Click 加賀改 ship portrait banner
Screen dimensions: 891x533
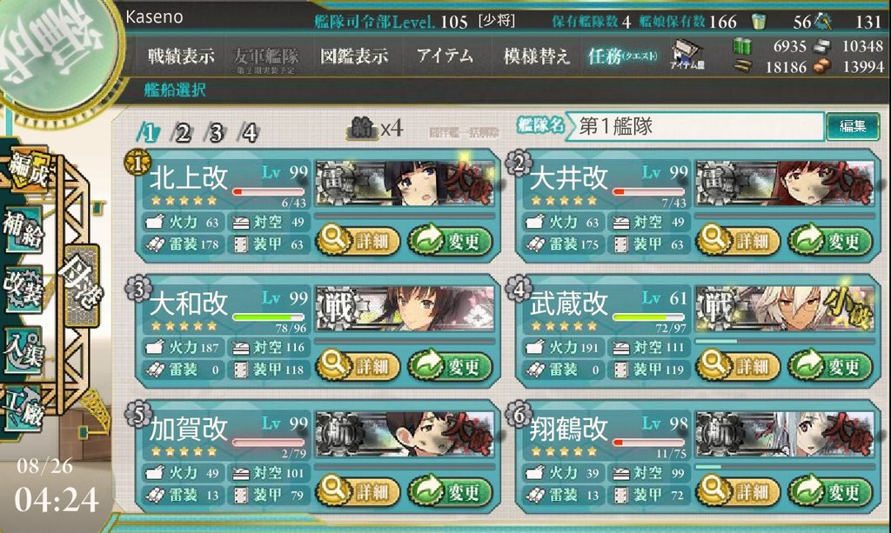[405, 434]
